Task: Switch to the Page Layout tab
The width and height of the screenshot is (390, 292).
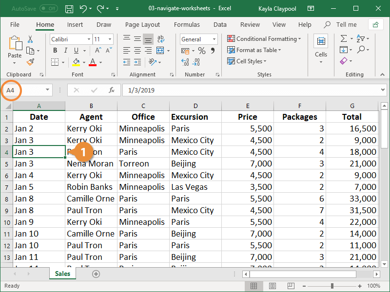Action: point(142,25)
